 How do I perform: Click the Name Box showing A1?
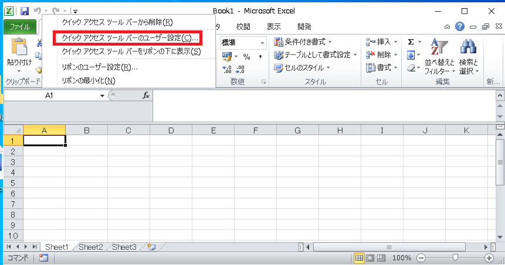tap(49, 96)
